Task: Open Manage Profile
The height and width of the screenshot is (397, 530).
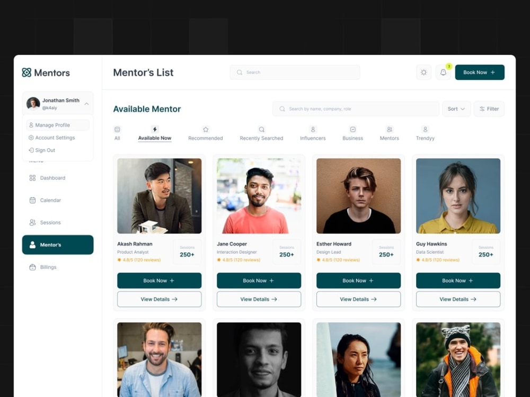Action: [58, 125]
